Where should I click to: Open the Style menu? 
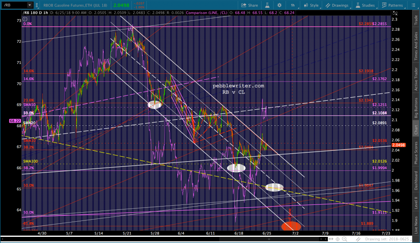pyautogui.click(x=311, y=5)
